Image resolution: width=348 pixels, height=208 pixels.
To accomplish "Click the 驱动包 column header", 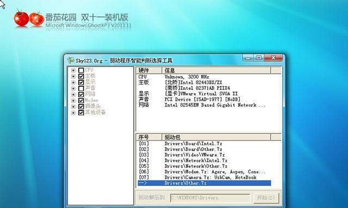I will point(216,137).
